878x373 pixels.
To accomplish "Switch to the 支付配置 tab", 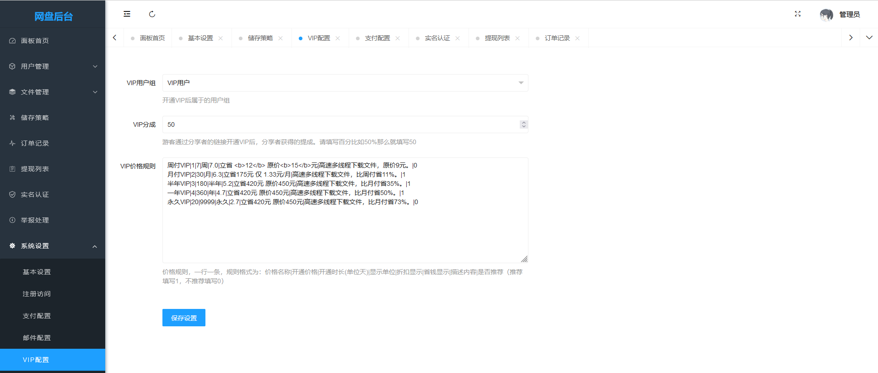I will coord(377,38).
